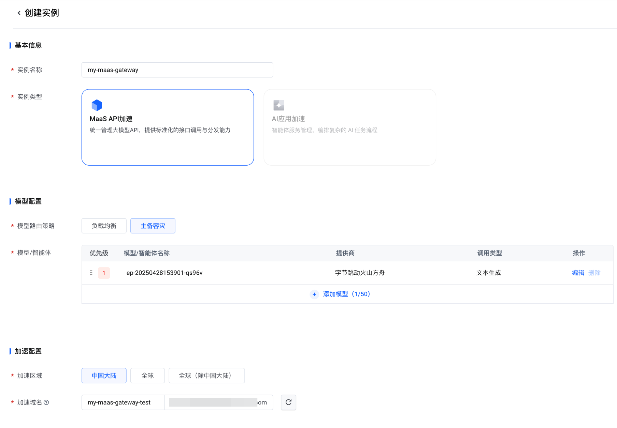
Task: Click the 实例名称 input with my-maas-gateway
Action: (177, 70)
